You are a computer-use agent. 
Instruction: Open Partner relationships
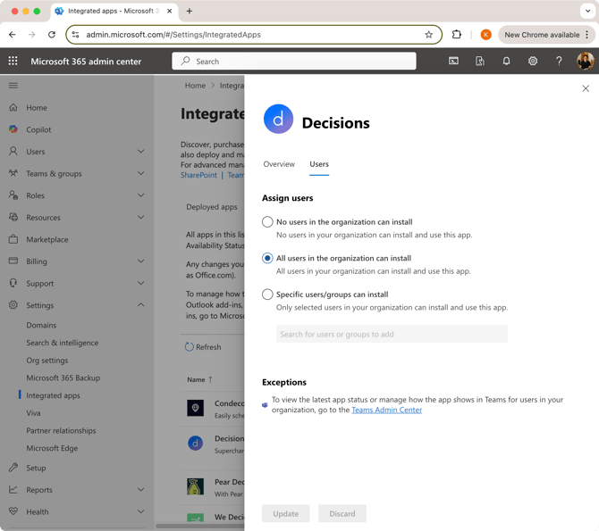click(61, 430)
